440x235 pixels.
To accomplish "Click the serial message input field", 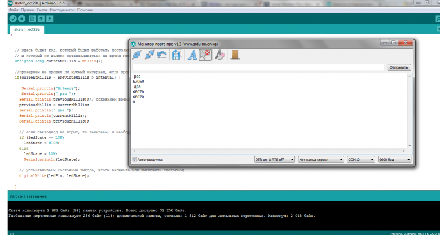I will pos(257,67).
